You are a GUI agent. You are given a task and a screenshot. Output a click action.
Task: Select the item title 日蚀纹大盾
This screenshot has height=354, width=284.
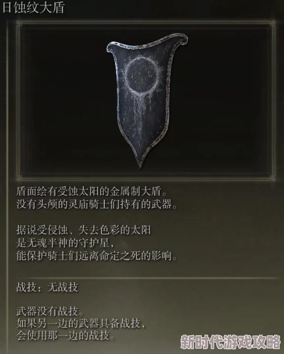pos(33,7)
